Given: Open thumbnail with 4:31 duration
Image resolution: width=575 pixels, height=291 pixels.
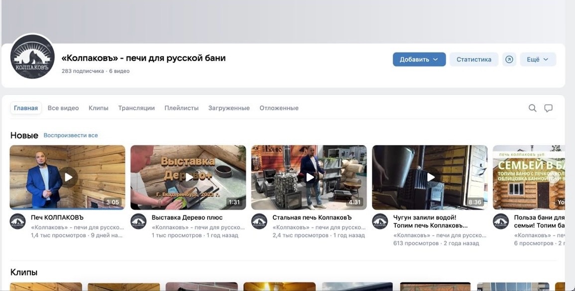Looking at the screenshot, I should [309, 177].
